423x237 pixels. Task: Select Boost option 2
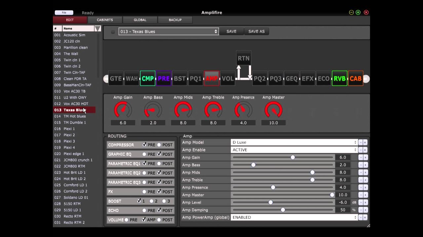click(151, 201)
